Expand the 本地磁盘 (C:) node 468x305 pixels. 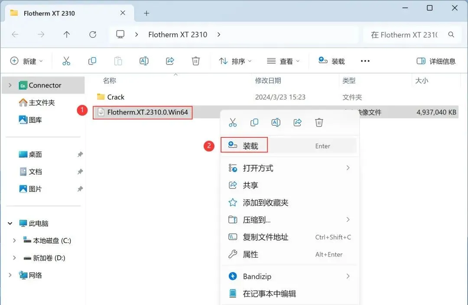pos(14,240)
